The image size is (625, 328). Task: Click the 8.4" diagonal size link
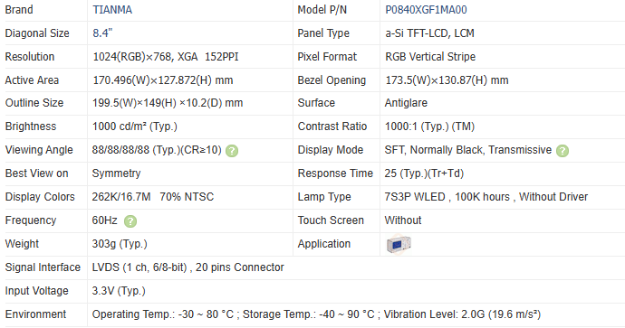[x=102, y=33]
